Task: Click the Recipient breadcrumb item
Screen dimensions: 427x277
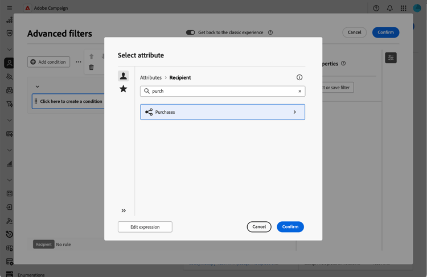Action: (x=180, y=77)
